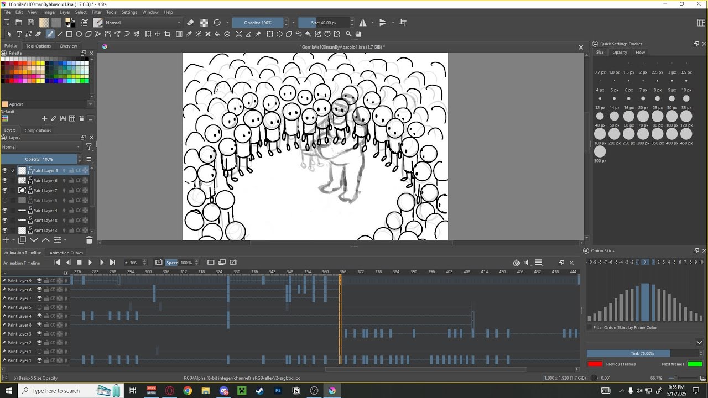Screen dimensions: 708x398
Task: Open the brush editor settings icon
Action: pos(85,23)
